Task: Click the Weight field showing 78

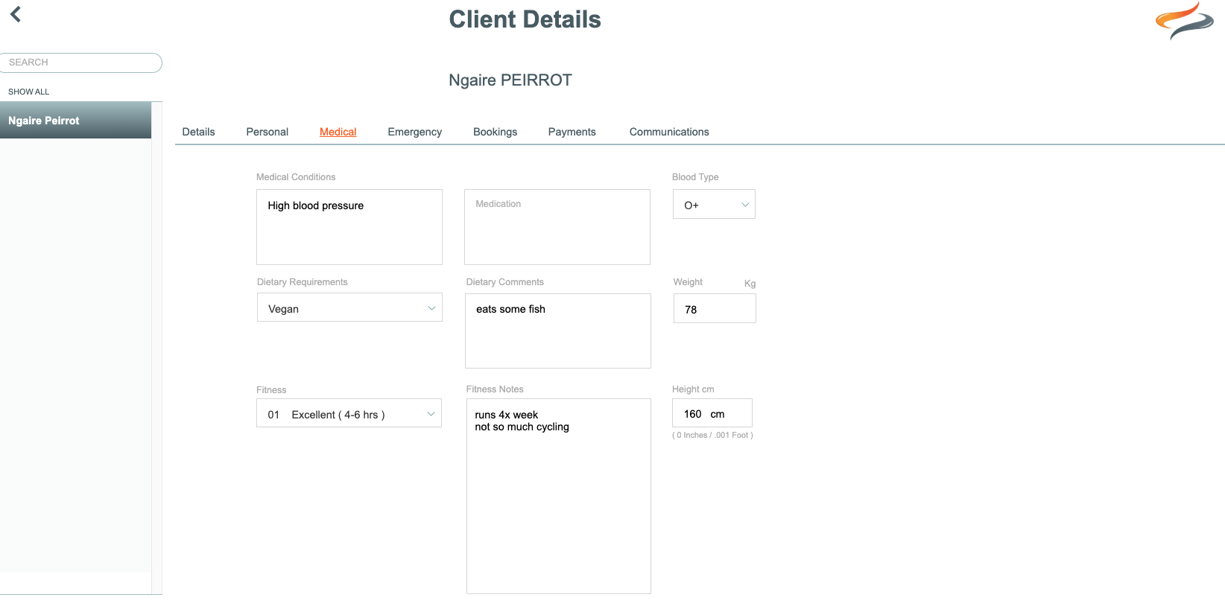Action: 715,308
